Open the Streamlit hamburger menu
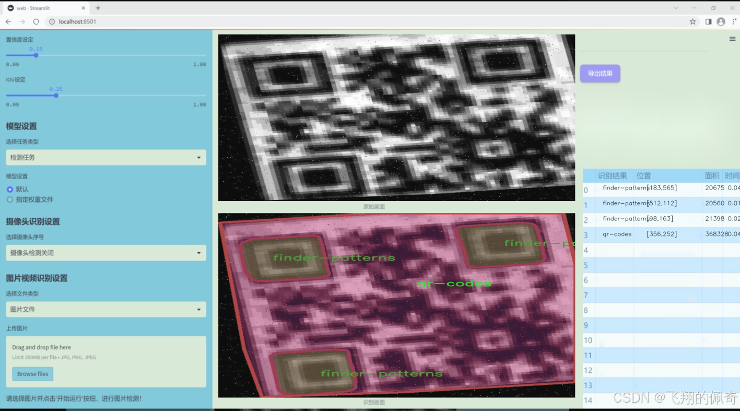 (733, 39)
